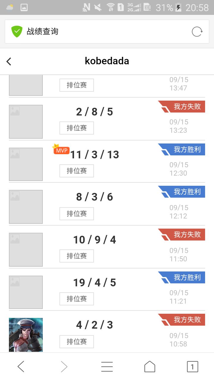This screenshot has height=381, width=214.
Task: Tap the browser back arrow at bottom
Action: point(21,367)
